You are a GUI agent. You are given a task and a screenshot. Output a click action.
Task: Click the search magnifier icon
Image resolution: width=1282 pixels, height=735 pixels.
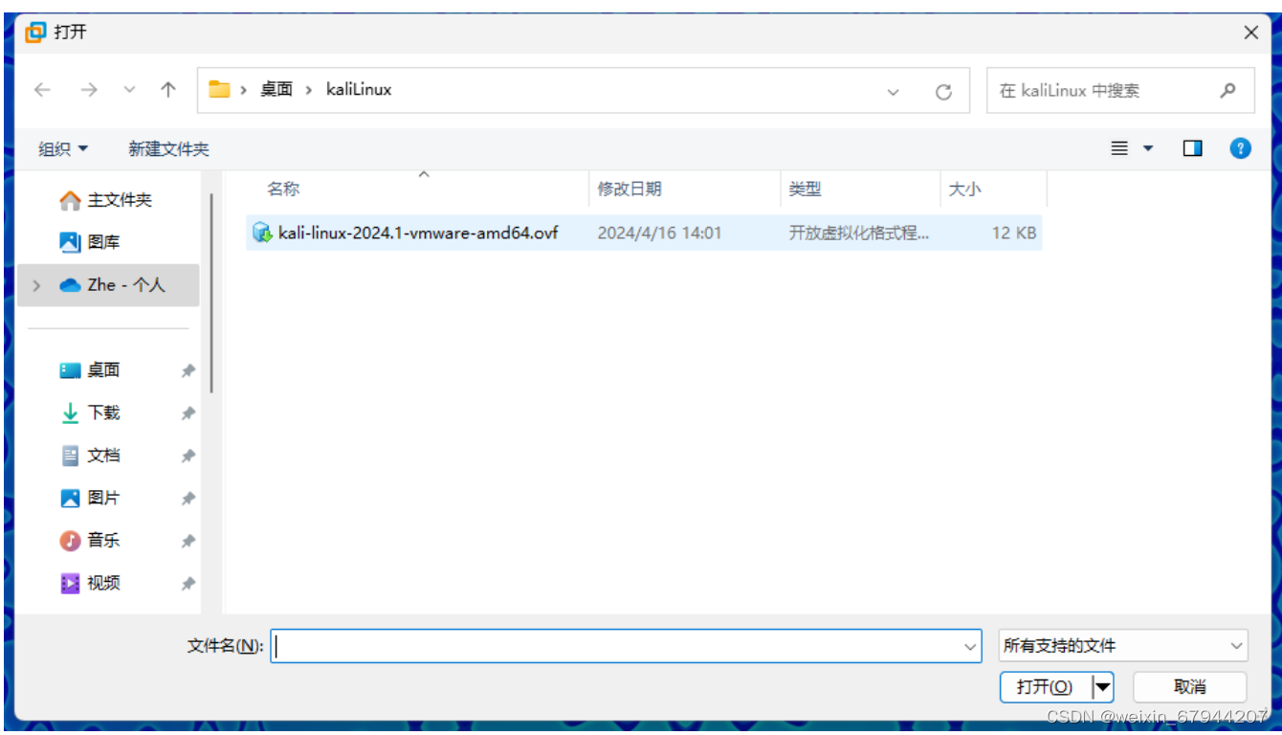(x=1228, y=91)
